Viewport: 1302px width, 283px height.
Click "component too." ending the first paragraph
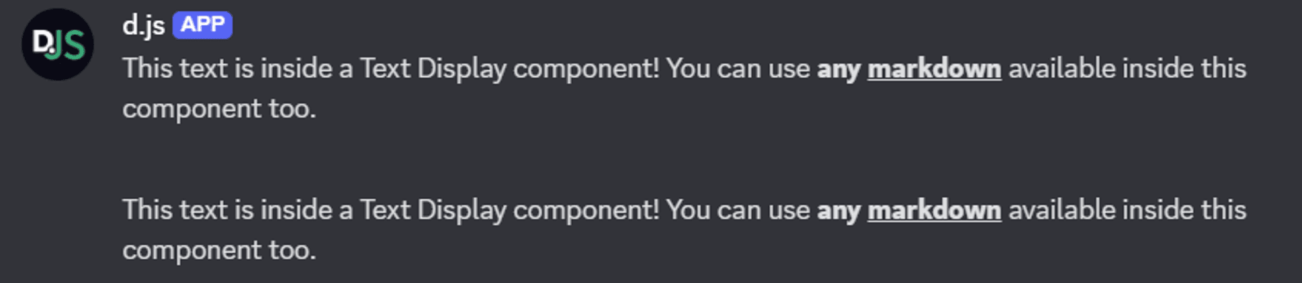click(219, 109)
